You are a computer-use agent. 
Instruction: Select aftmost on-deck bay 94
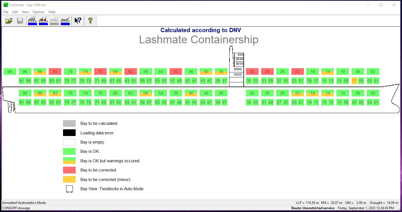click(x=10, y=72)
